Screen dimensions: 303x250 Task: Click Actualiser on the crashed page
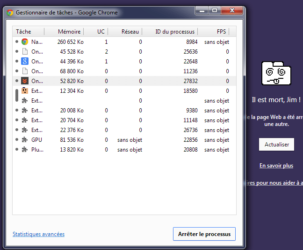tap(276, 145)
